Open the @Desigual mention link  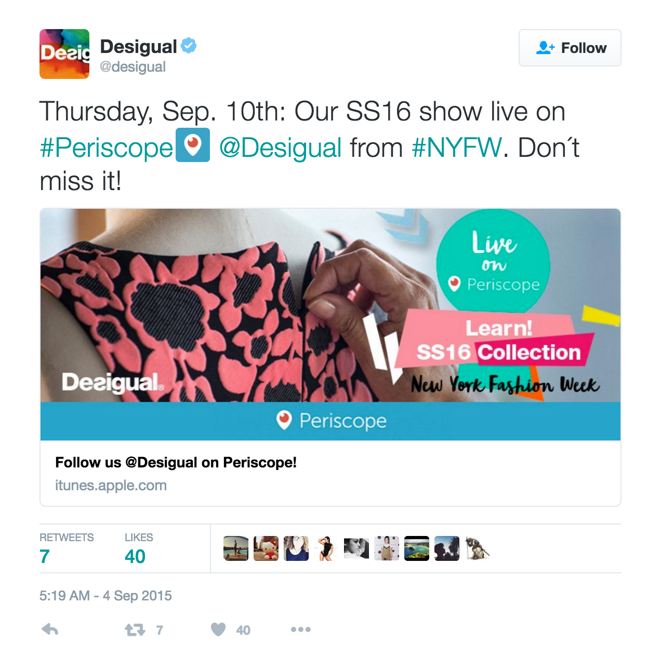tap(281, 147)
